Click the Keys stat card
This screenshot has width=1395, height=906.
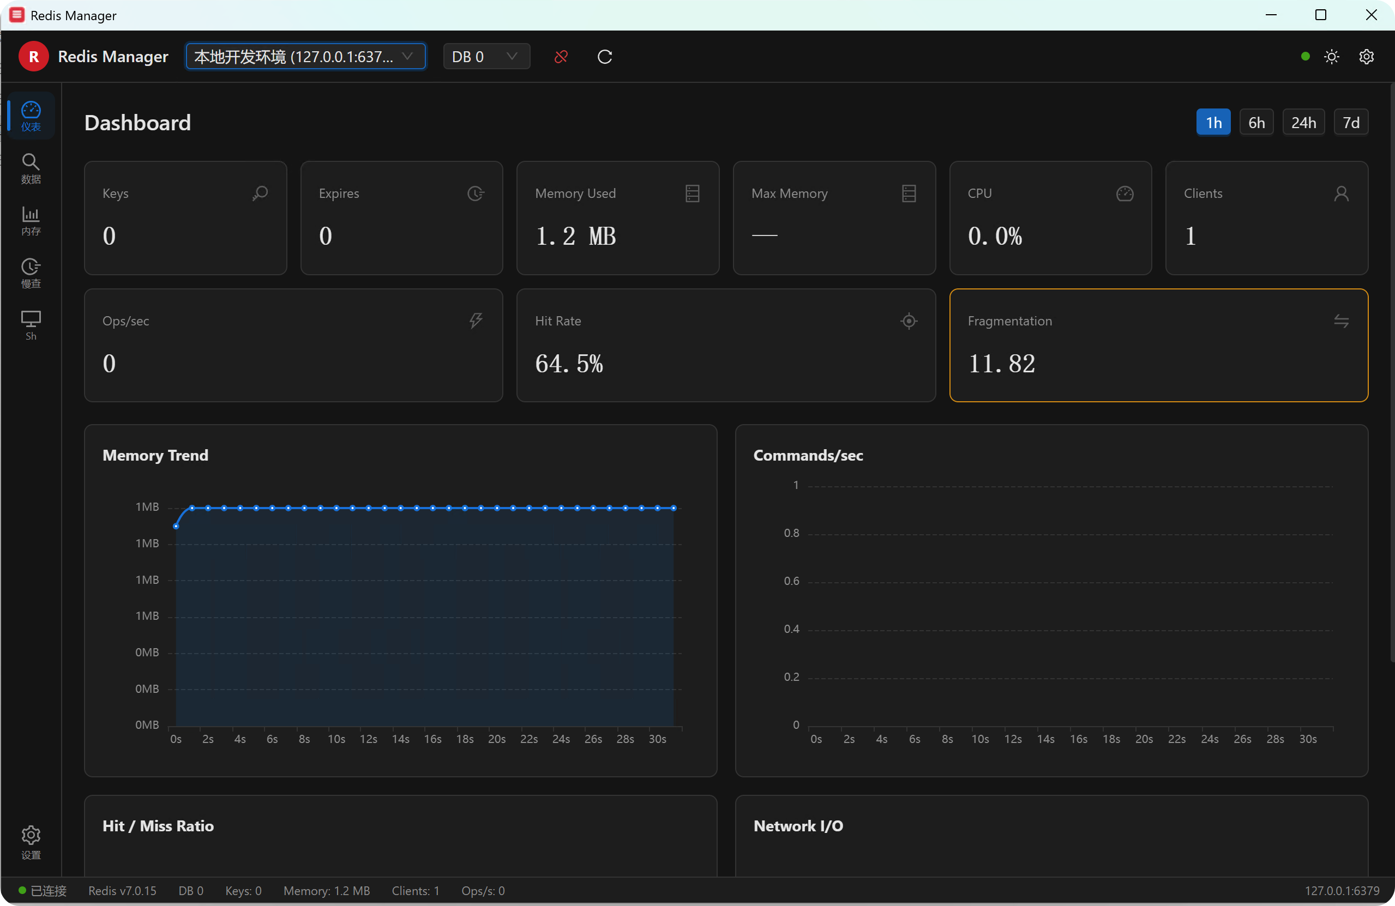tap(185, 218)
